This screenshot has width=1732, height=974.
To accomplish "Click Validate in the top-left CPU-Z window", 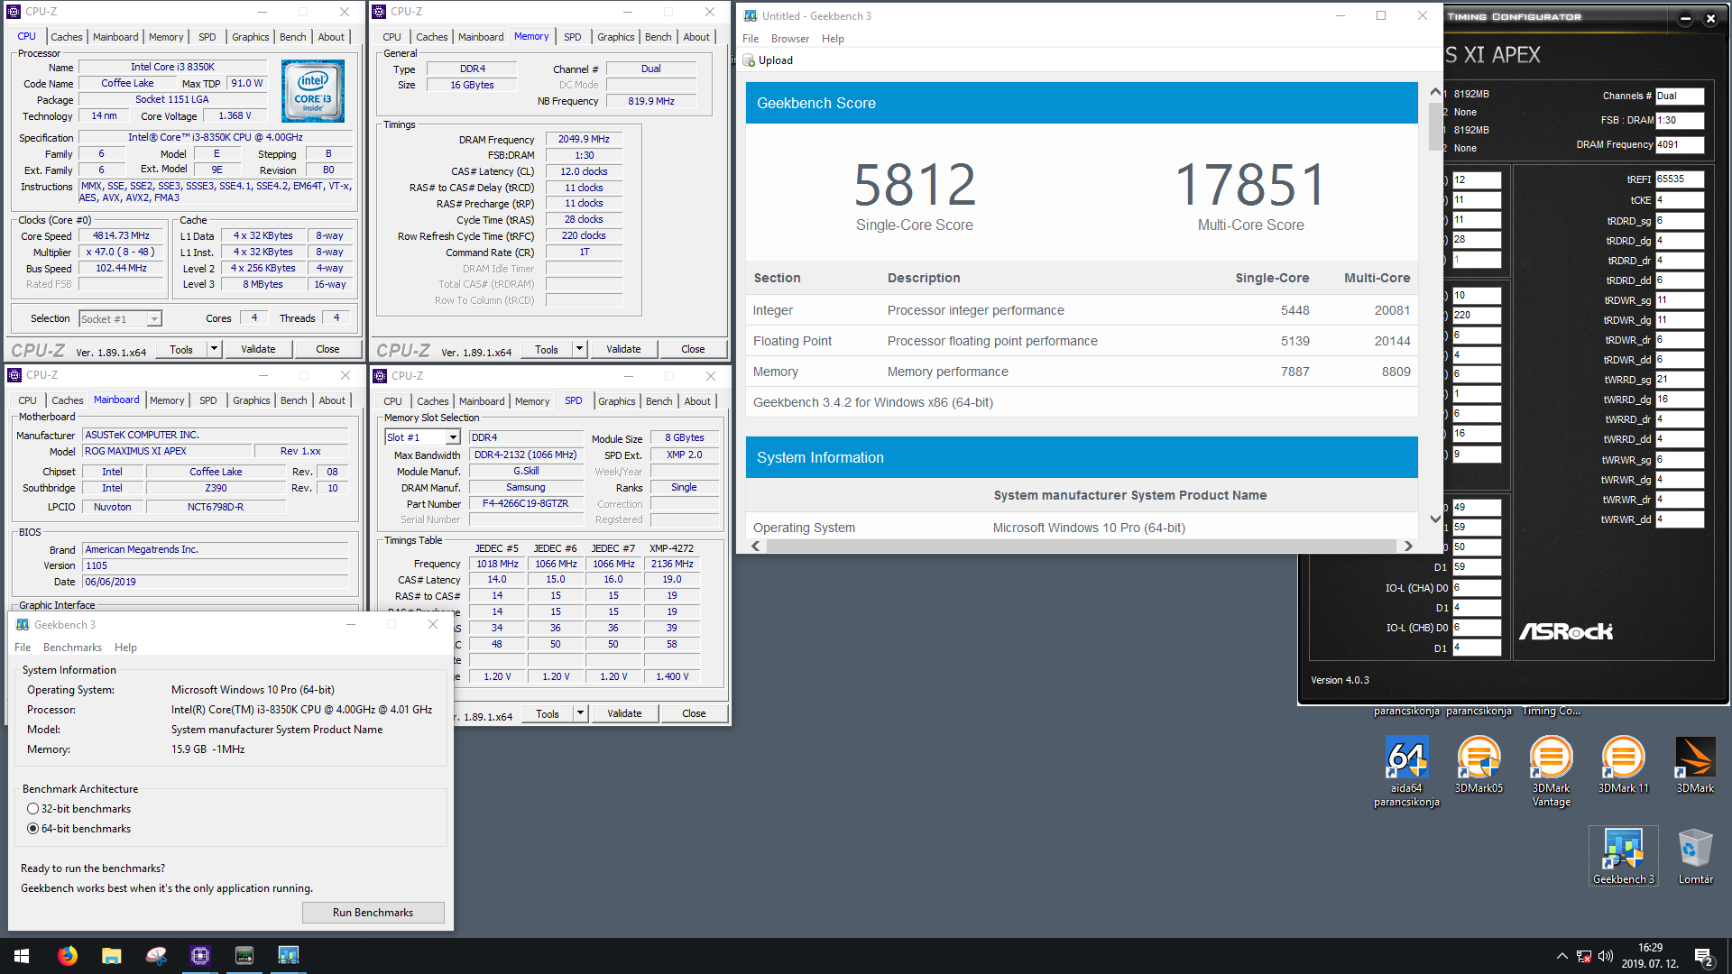I will click(258, 349).
